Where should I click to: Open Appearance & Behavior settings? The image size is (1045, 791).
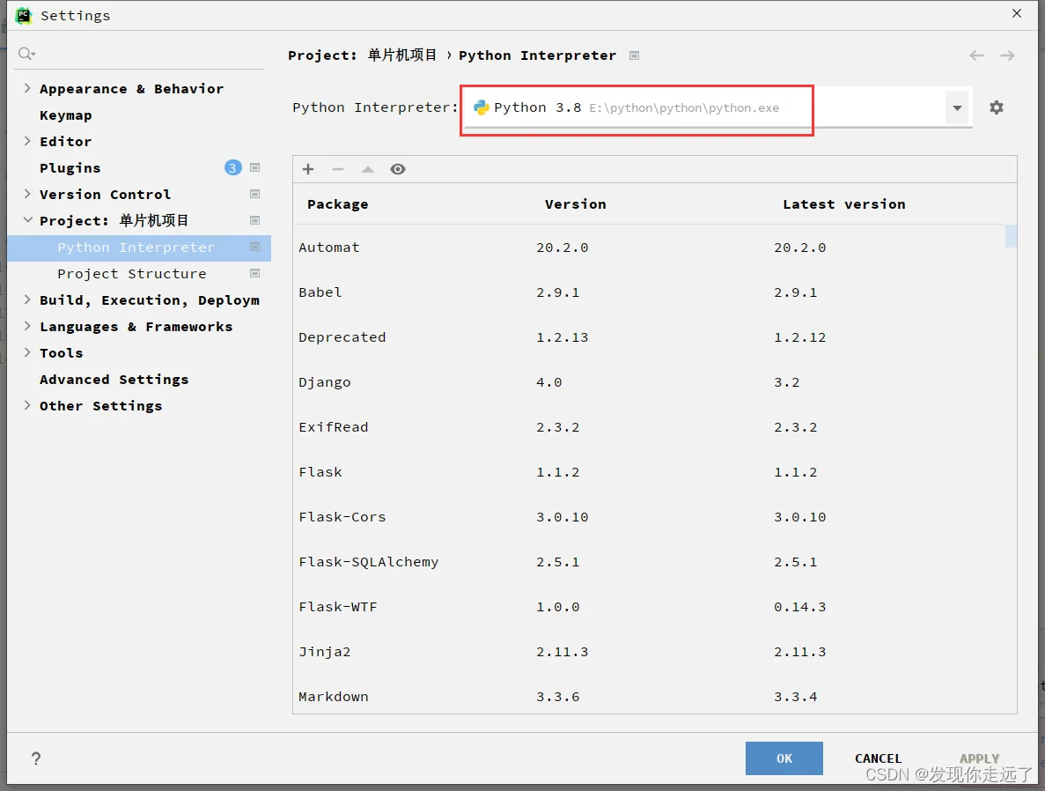pos(131,89)
